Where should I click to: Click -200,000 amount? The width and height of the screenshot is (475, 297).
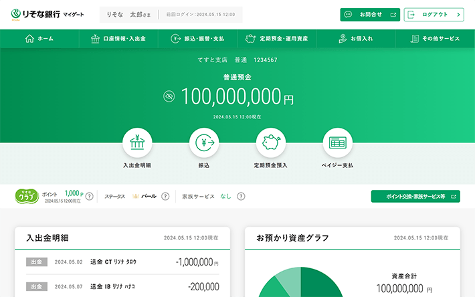(203, 286)
